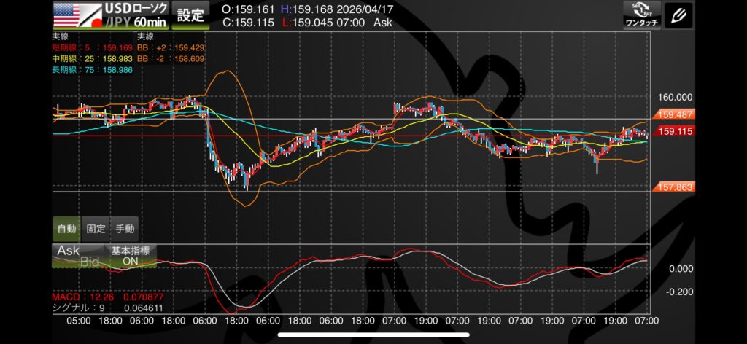747x344 pixels.
Task: Switch to 手動 manual scale mode
Action: 125,228
